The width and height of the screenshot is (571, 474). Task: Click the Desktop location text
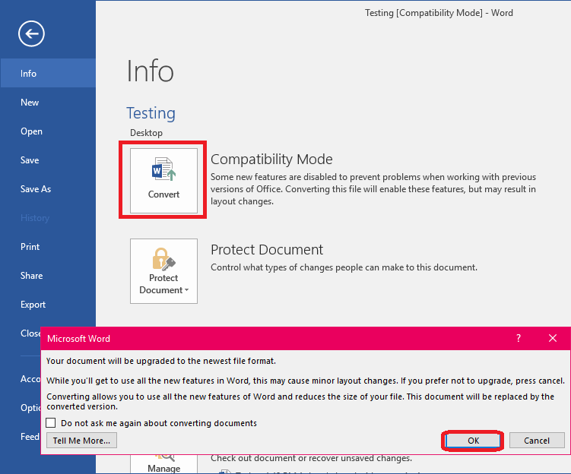[x=147, y=133]
